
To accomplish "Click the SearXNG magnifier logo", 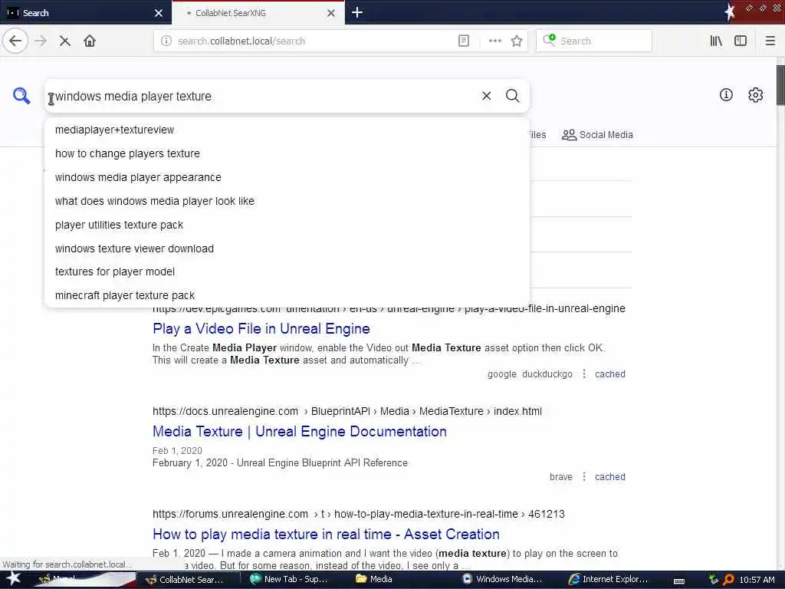I will [x=21, y=96].
